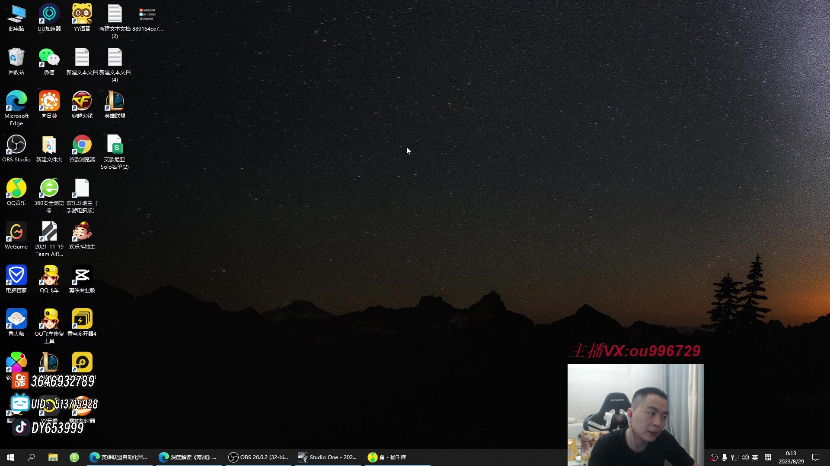
Task: Select the WeChat (微信) desktop icon
Action: pos(49,58)
